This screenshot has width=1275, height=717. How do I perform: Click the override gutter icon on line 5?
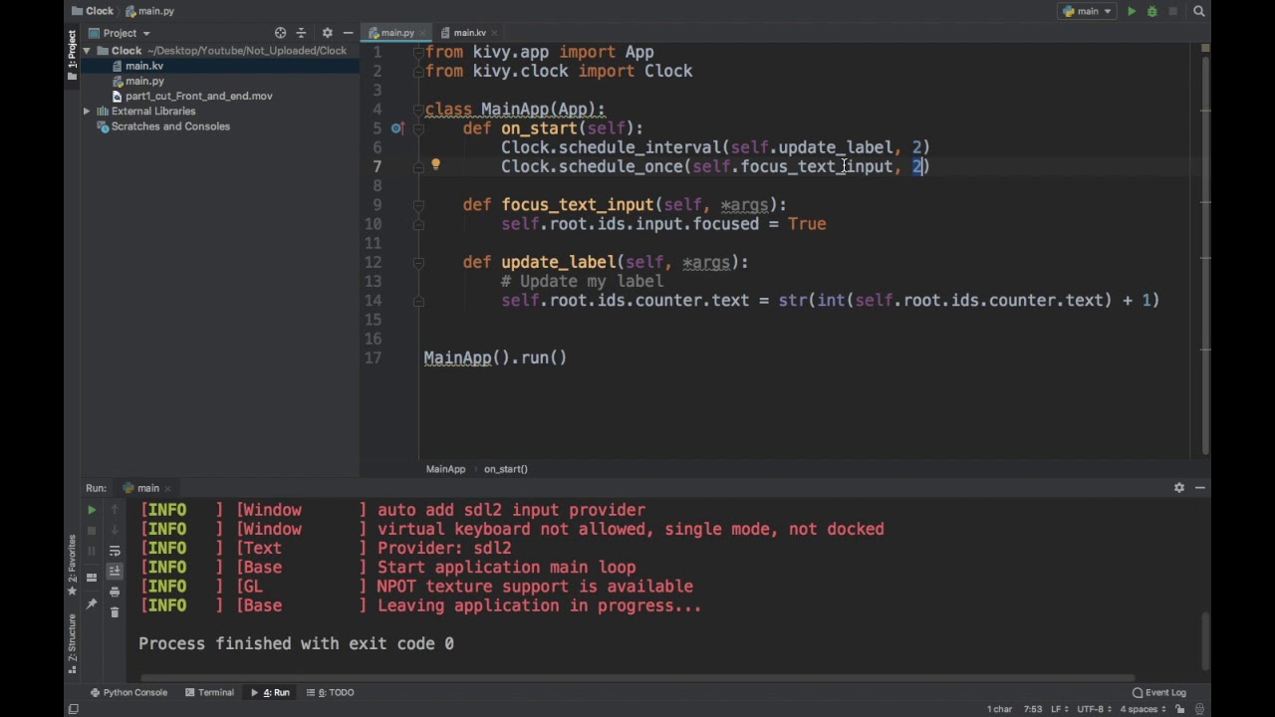click(x=396, y=128)
